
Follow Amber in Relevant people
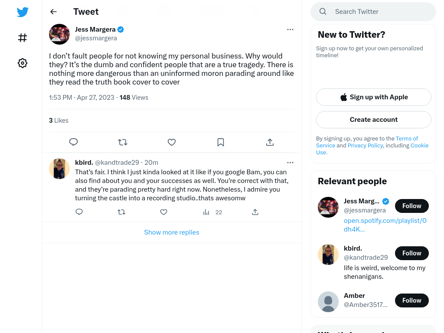point(412,300)
